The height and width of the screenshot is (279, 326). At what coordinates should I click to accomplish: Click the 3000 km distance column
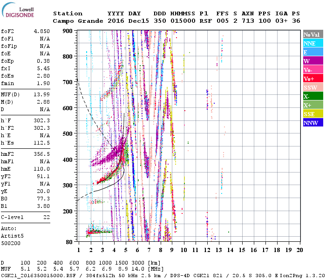138,263
